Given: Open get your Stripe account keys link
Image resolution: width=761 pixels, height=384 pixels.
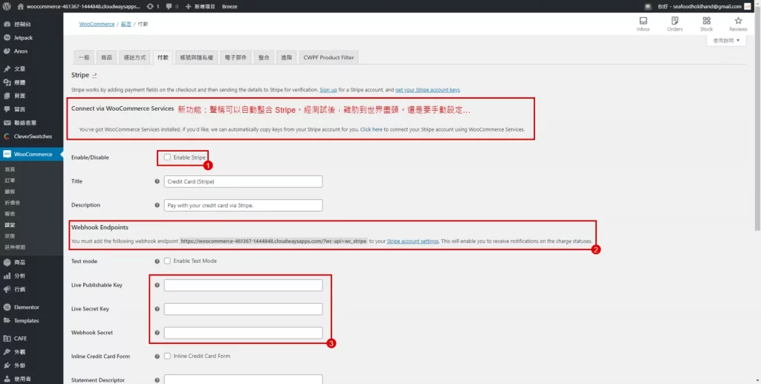Looking at the screenshot, I should (427, 90).
